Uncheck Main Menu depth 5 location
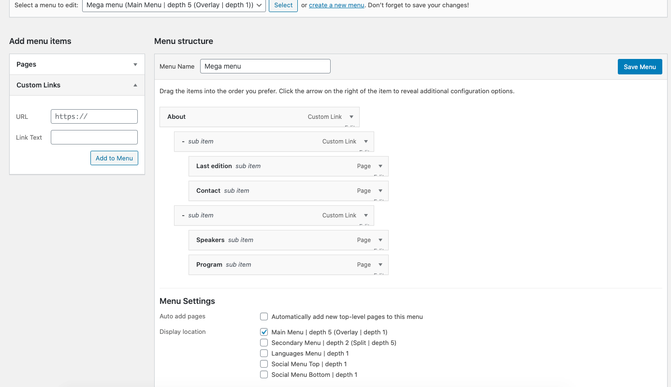This screenshot has width=671, height=387. point(264,332)
